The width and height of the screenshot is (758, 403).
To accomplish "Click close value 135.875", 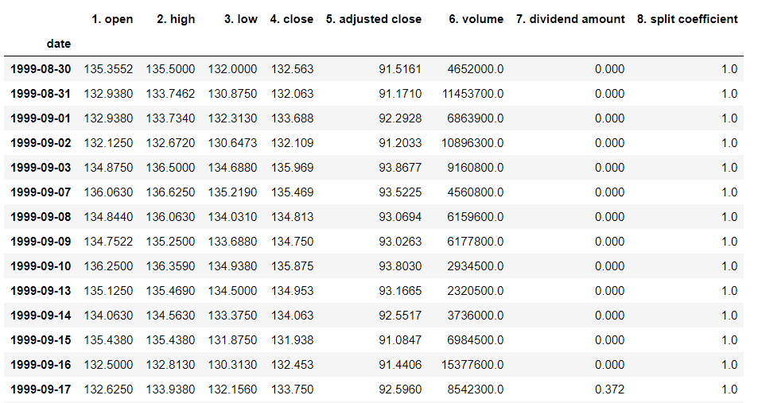I will click(293, 266).
